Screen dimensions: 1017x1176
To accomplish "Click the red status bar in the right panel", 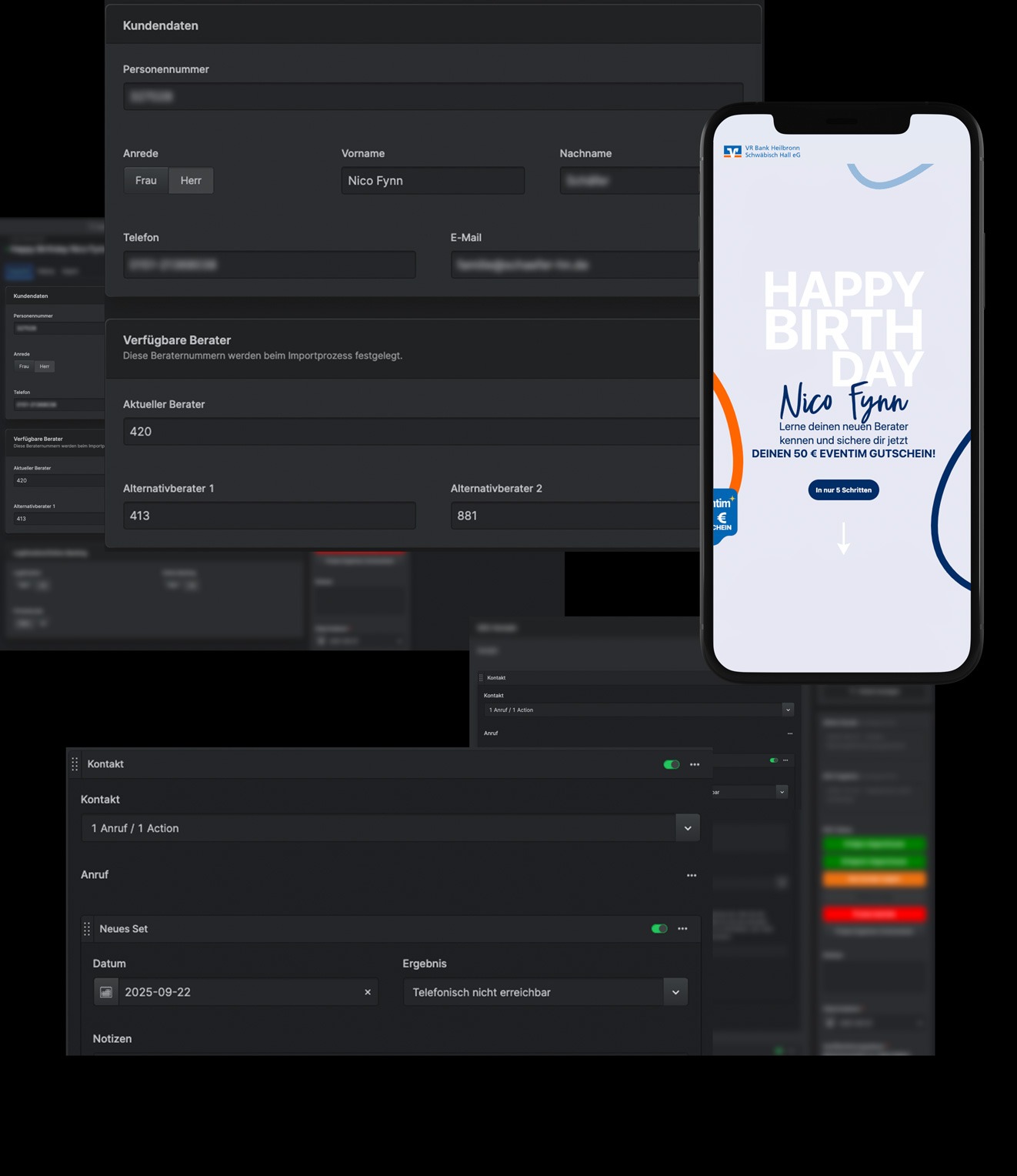I will pos(874,914).
